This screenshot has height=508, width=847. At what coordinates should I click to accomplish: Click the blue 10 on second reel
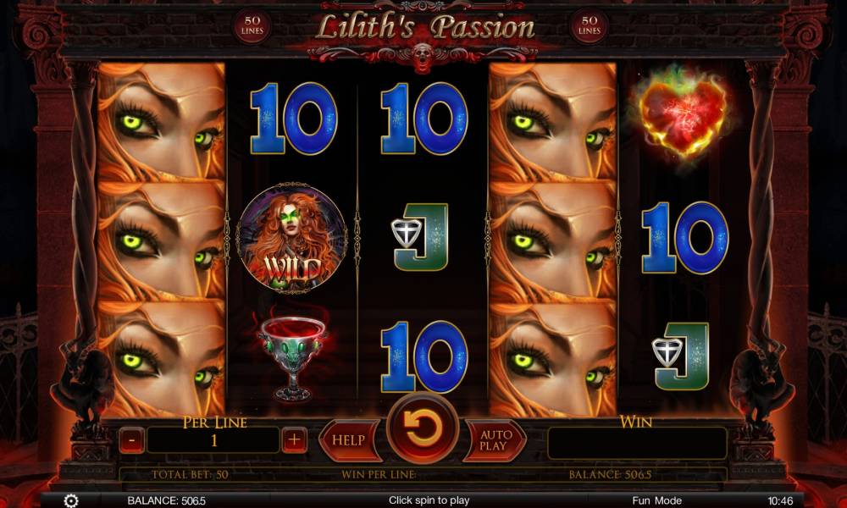(x=293, y=119)
